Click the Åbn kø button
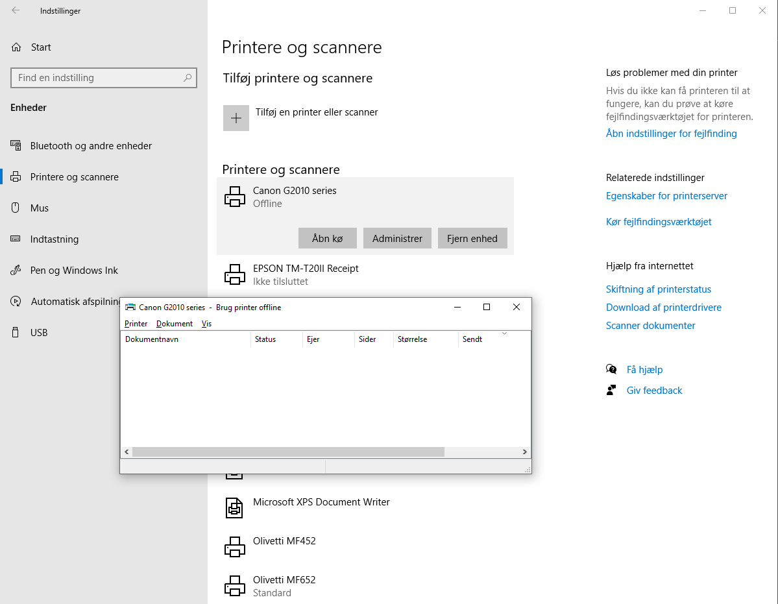 pyautogui.click(x=327, y=237)
